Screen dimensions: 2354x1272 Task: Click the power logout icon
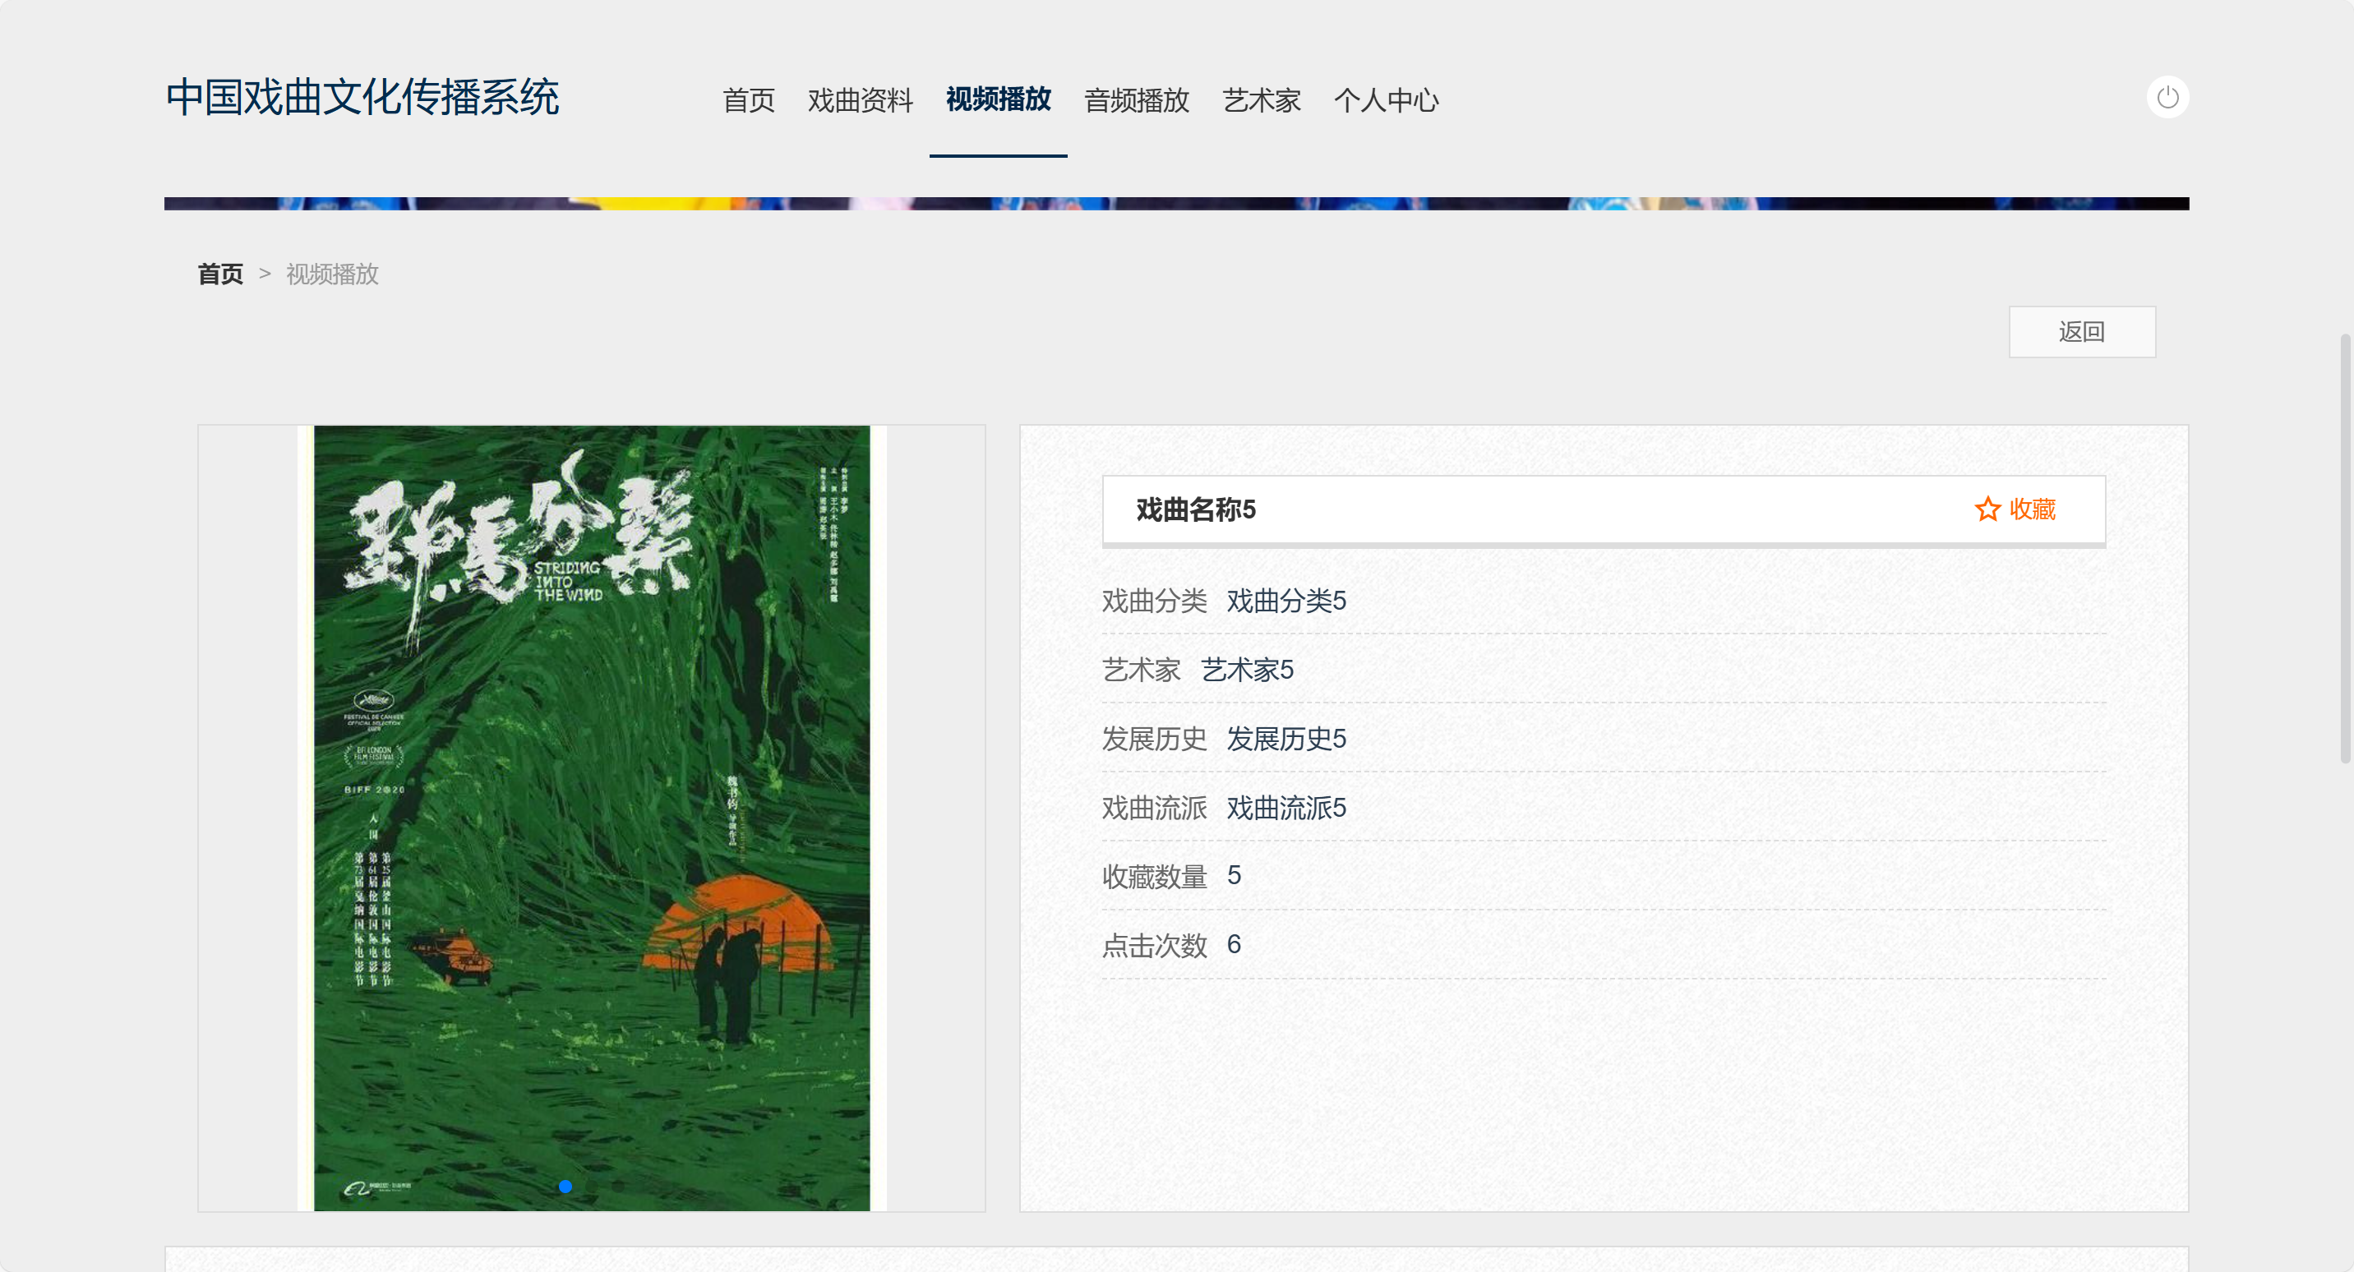point(2167,98)
